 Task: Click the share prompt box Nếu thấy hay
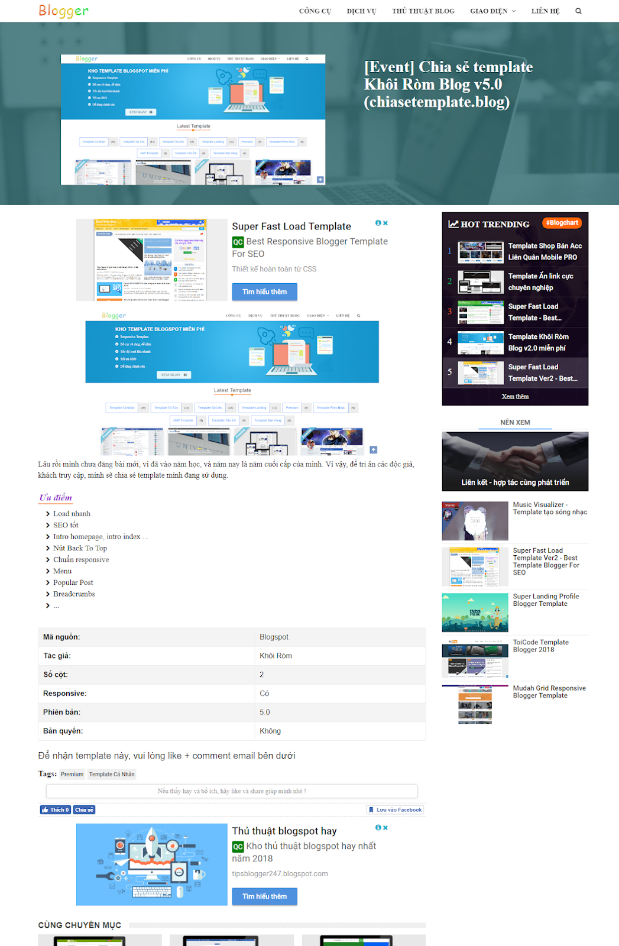(232, 791)
